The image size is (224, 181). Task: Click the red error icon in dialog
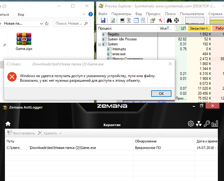[x=12, y=77]
